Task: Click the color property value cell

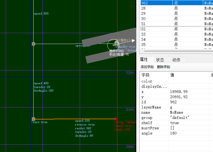Action: point(188,81)
